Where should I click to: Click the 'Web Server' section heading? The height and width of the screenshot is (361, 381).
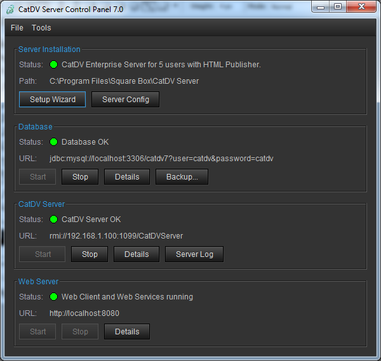pyautogui.click(x=38, y=282)
